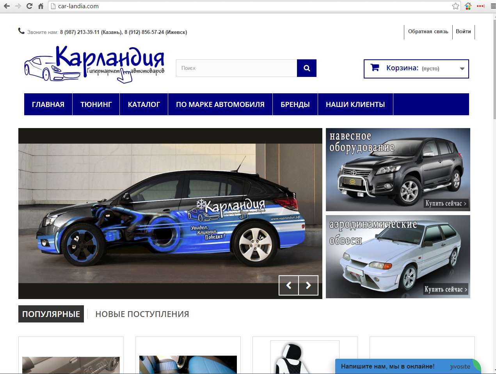Select the ПОПУЛЯРНЫЕ tab
This screenshot has height=374, width=496.
(51, 314)
